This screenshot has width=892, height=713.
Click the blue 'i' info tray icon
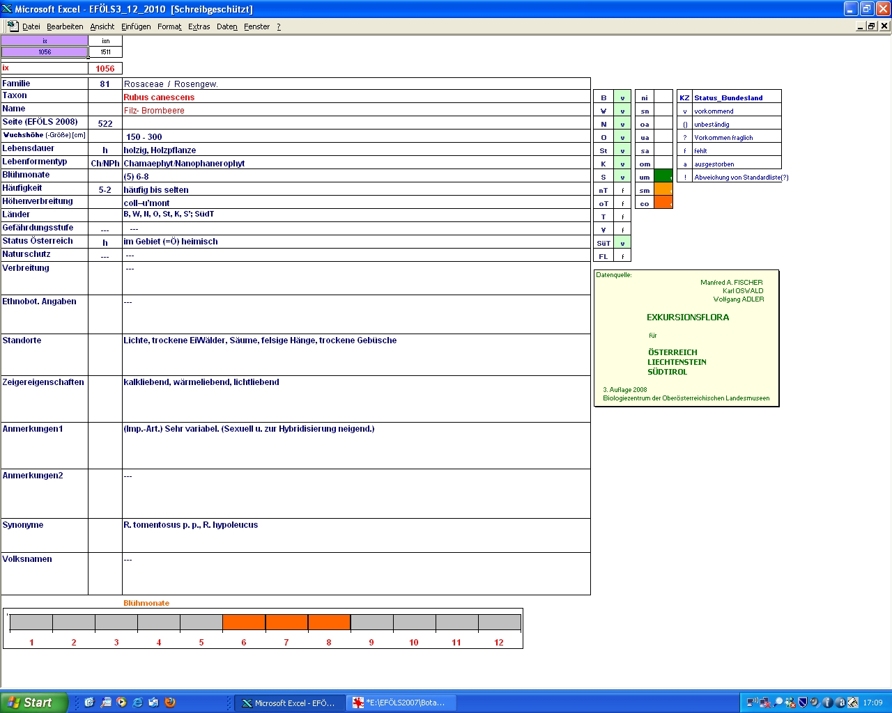(x=827, y=703)
